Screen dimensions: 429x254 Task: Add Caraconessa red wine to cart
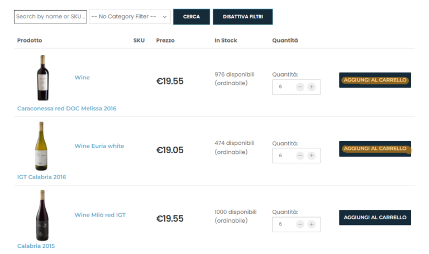(x=375, y=80)
